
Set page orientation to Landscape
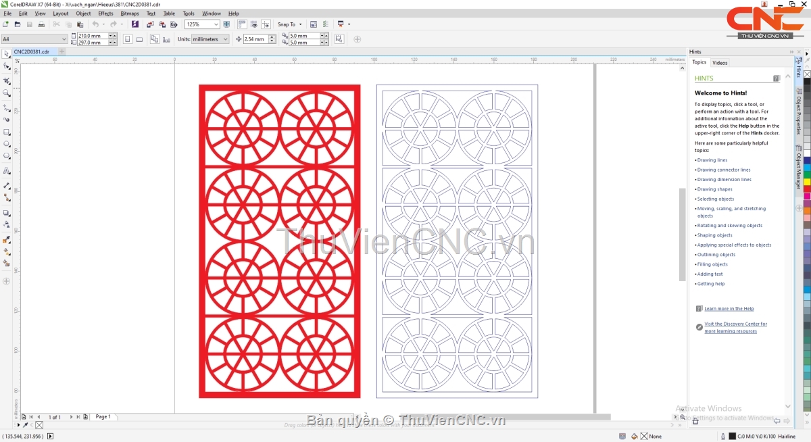tap(139, 39)
